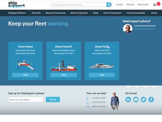
Task: Click the Demo Vessel dredger image
Action: [x=26, y=65]
